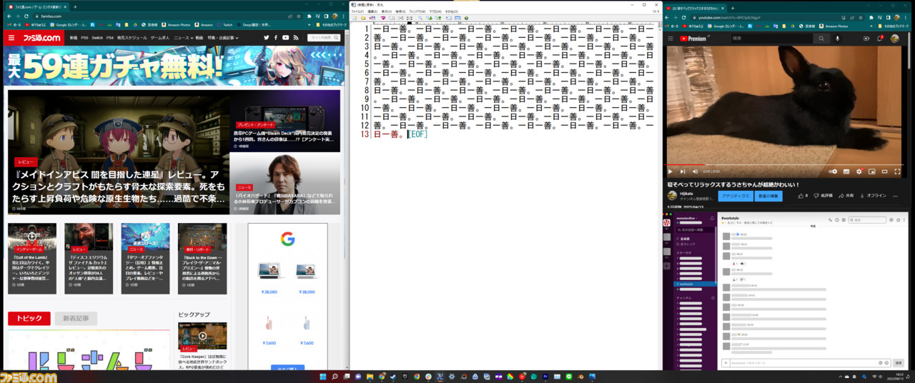Open the 59連ガチャ無料 banner ad
The width and height of the screenshot is (915, 383).
[174, 66]
